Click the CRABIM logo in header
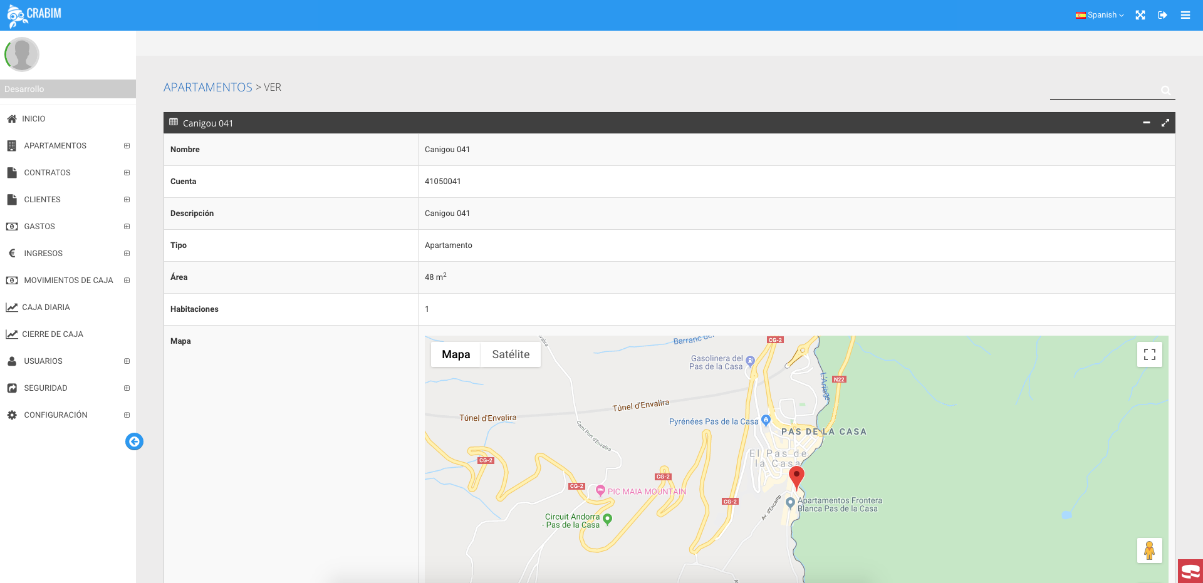The image size is (1203, 583). (34, 15)
